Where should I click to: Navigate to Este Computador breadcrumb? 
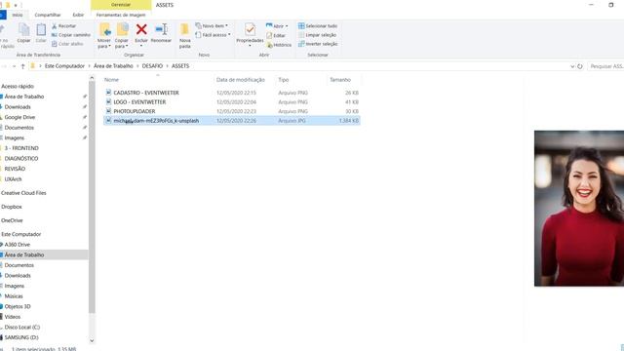pyautogui.click(x=64, y=66)
